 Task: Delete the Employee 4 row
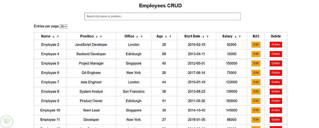[276, 54]
